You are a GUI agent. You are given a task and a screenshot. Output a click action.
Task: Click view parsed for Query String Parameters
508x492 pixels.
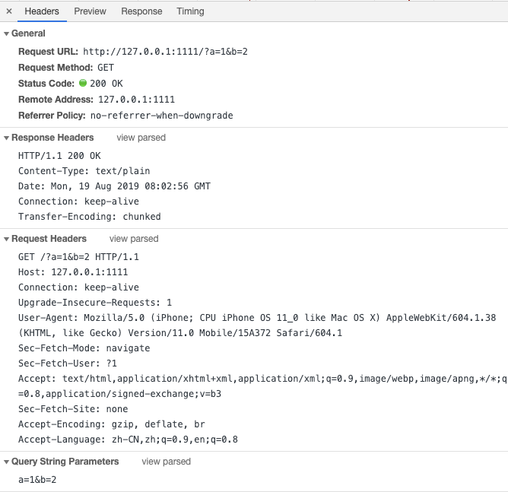166,462
